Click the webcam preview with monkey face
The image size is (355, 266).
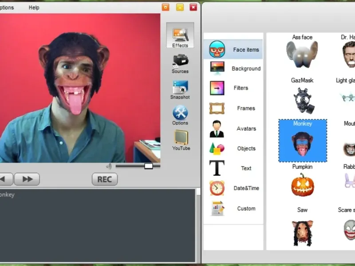(80, 88)
